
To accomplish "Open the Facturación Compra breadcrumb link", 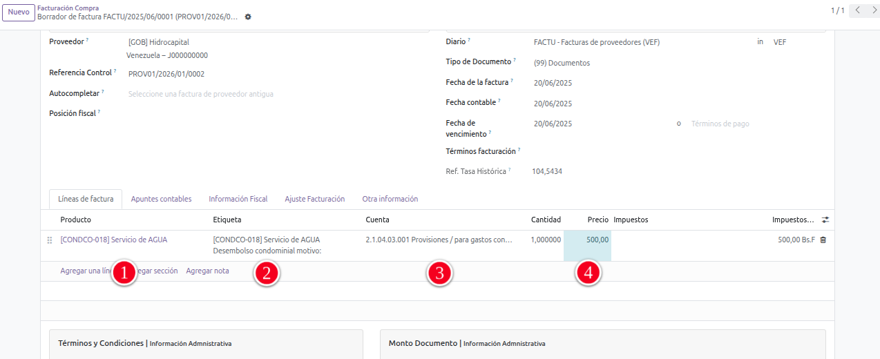I will [x=68, y=8].
